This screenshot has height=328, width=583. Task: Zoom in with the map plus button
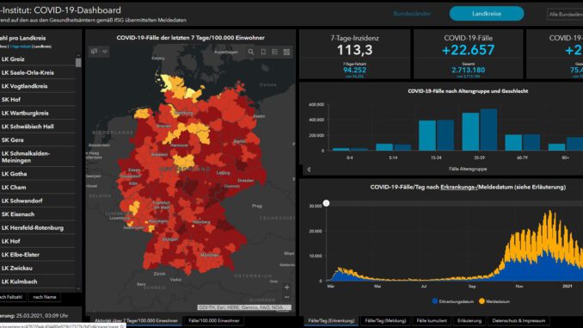tap(286, 287)
